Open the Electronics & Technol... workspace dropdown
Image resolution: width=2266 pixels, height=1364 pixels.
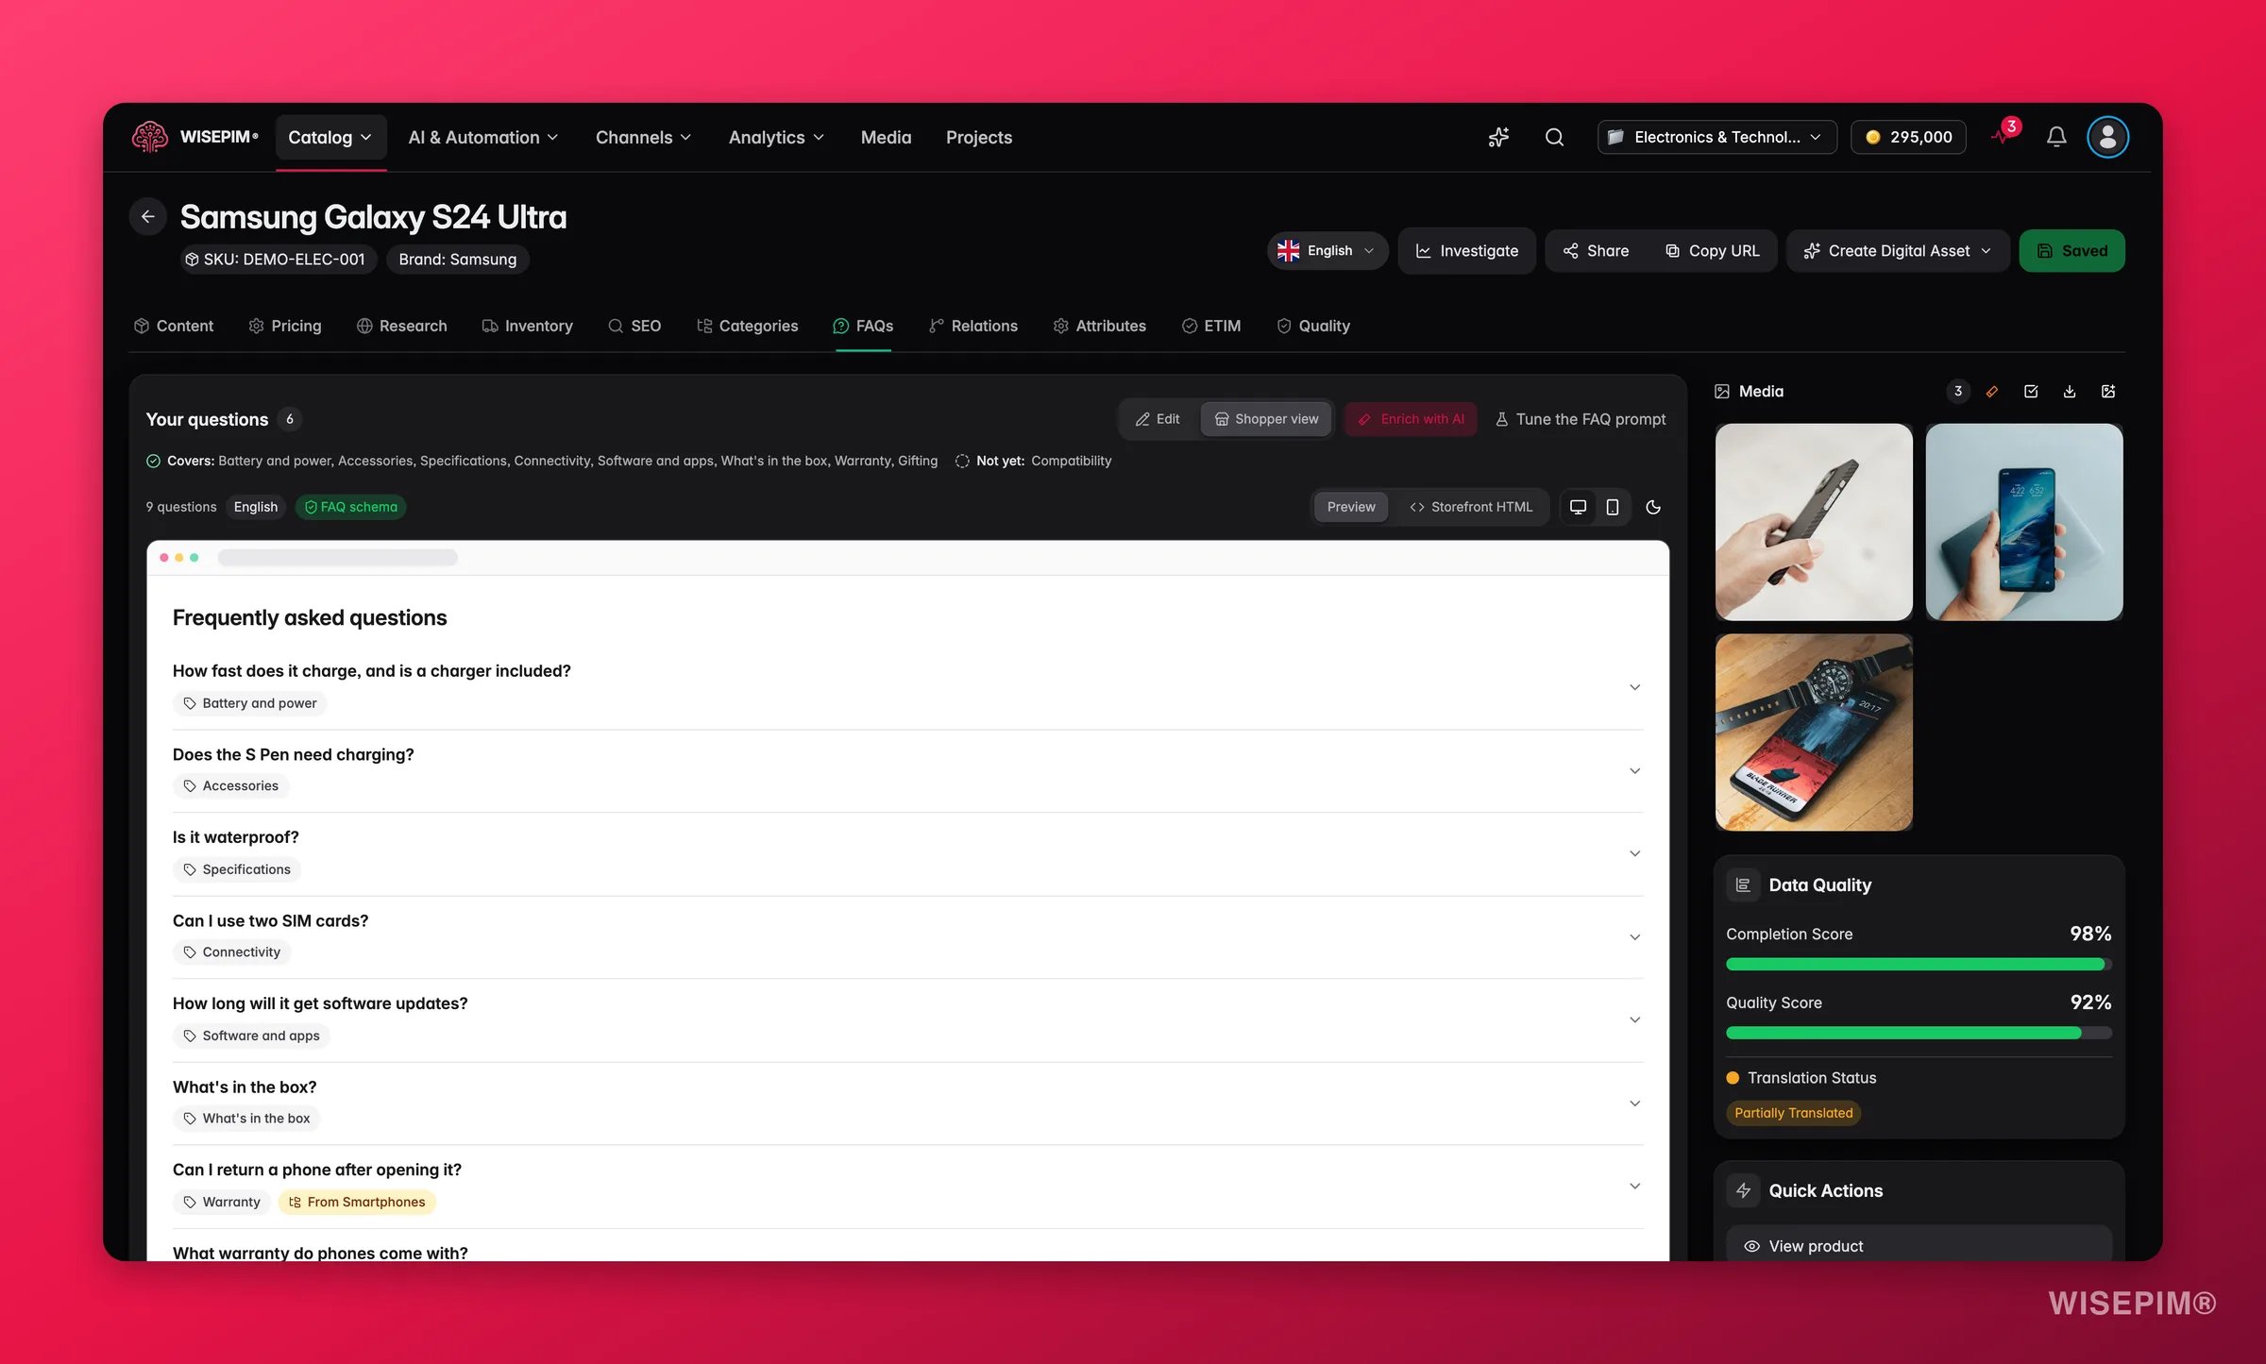tap(1716, 137)
